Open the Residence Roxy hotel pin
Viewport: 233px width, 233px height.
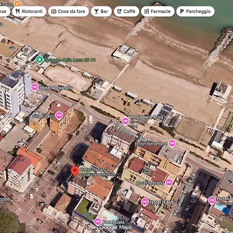click(125, 121)
